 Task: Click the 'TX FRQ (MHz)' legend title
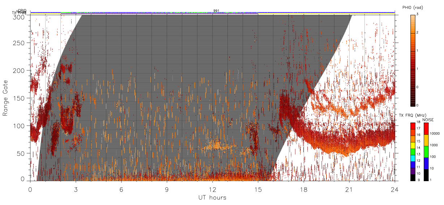[413, 115]
